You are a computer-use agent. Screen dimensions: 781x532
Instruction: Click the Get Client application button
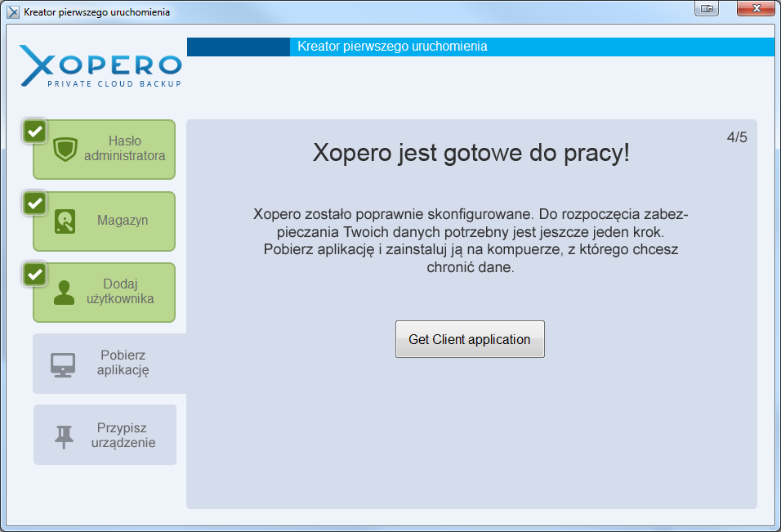coord(470,339)
